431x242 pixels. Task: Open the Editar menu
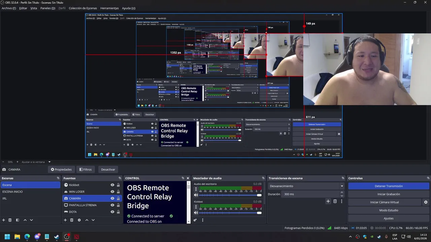[23, 8]
